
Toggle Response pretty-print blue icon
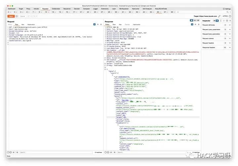pyautogui.click(x=192, y=24)
